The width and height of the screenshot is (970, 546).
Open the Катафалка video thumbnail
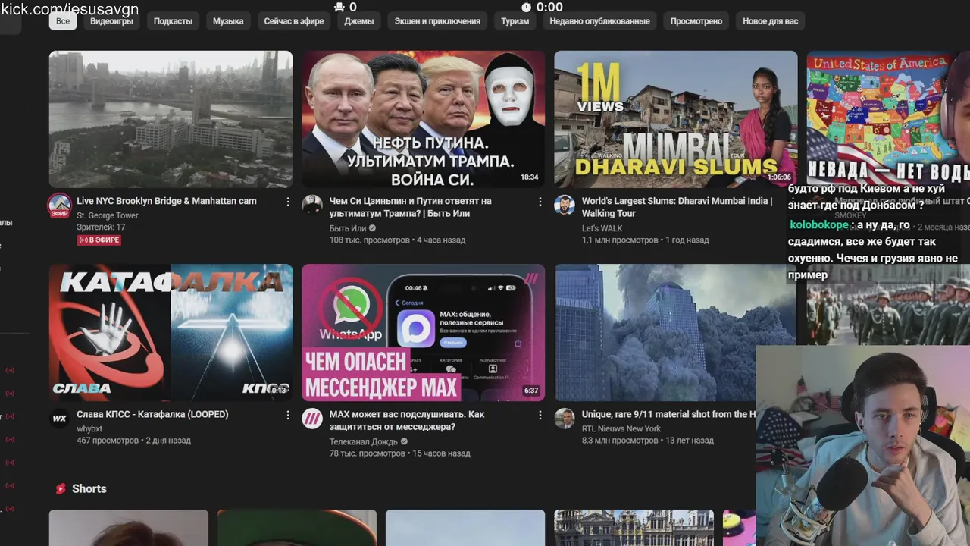coord(171,332)
